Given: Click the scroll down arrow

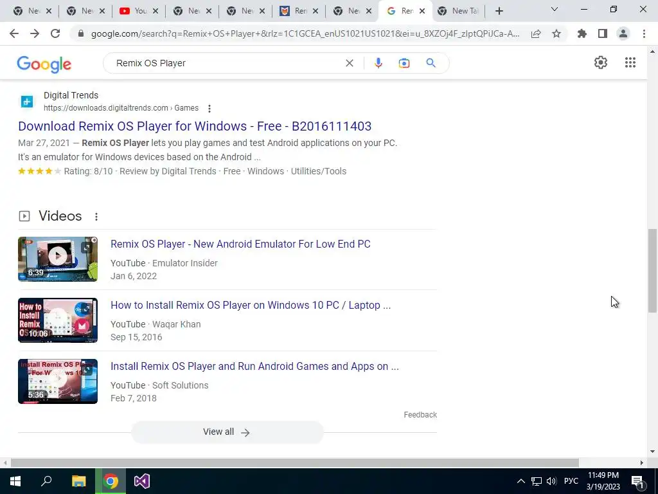Looking at the screenshot, I should (652, 452).
